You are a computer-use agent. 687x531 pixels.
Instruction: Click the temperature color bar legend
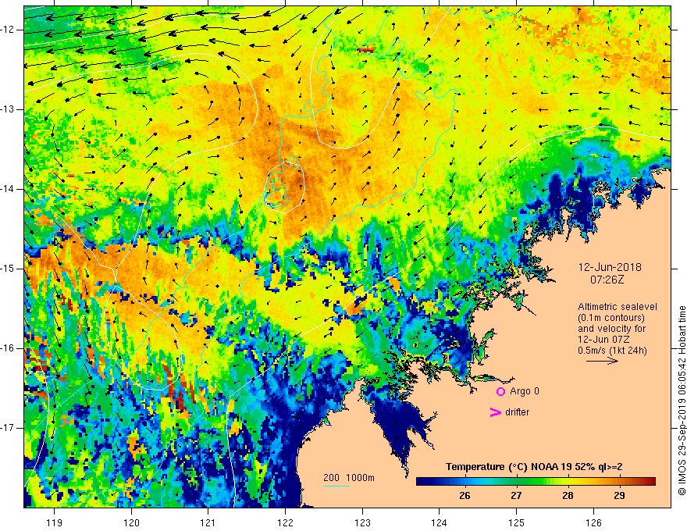pos(536,481)
